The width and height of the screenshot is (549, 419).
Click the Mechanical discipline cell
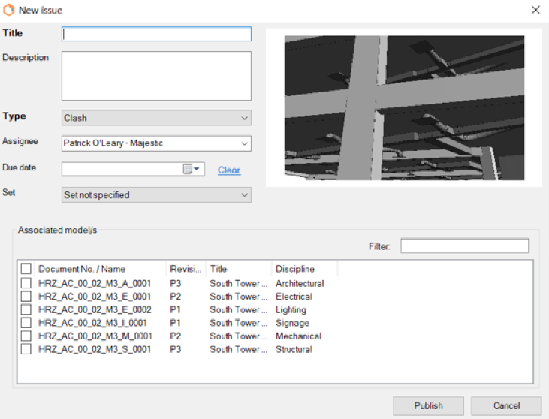click(299, 336)
